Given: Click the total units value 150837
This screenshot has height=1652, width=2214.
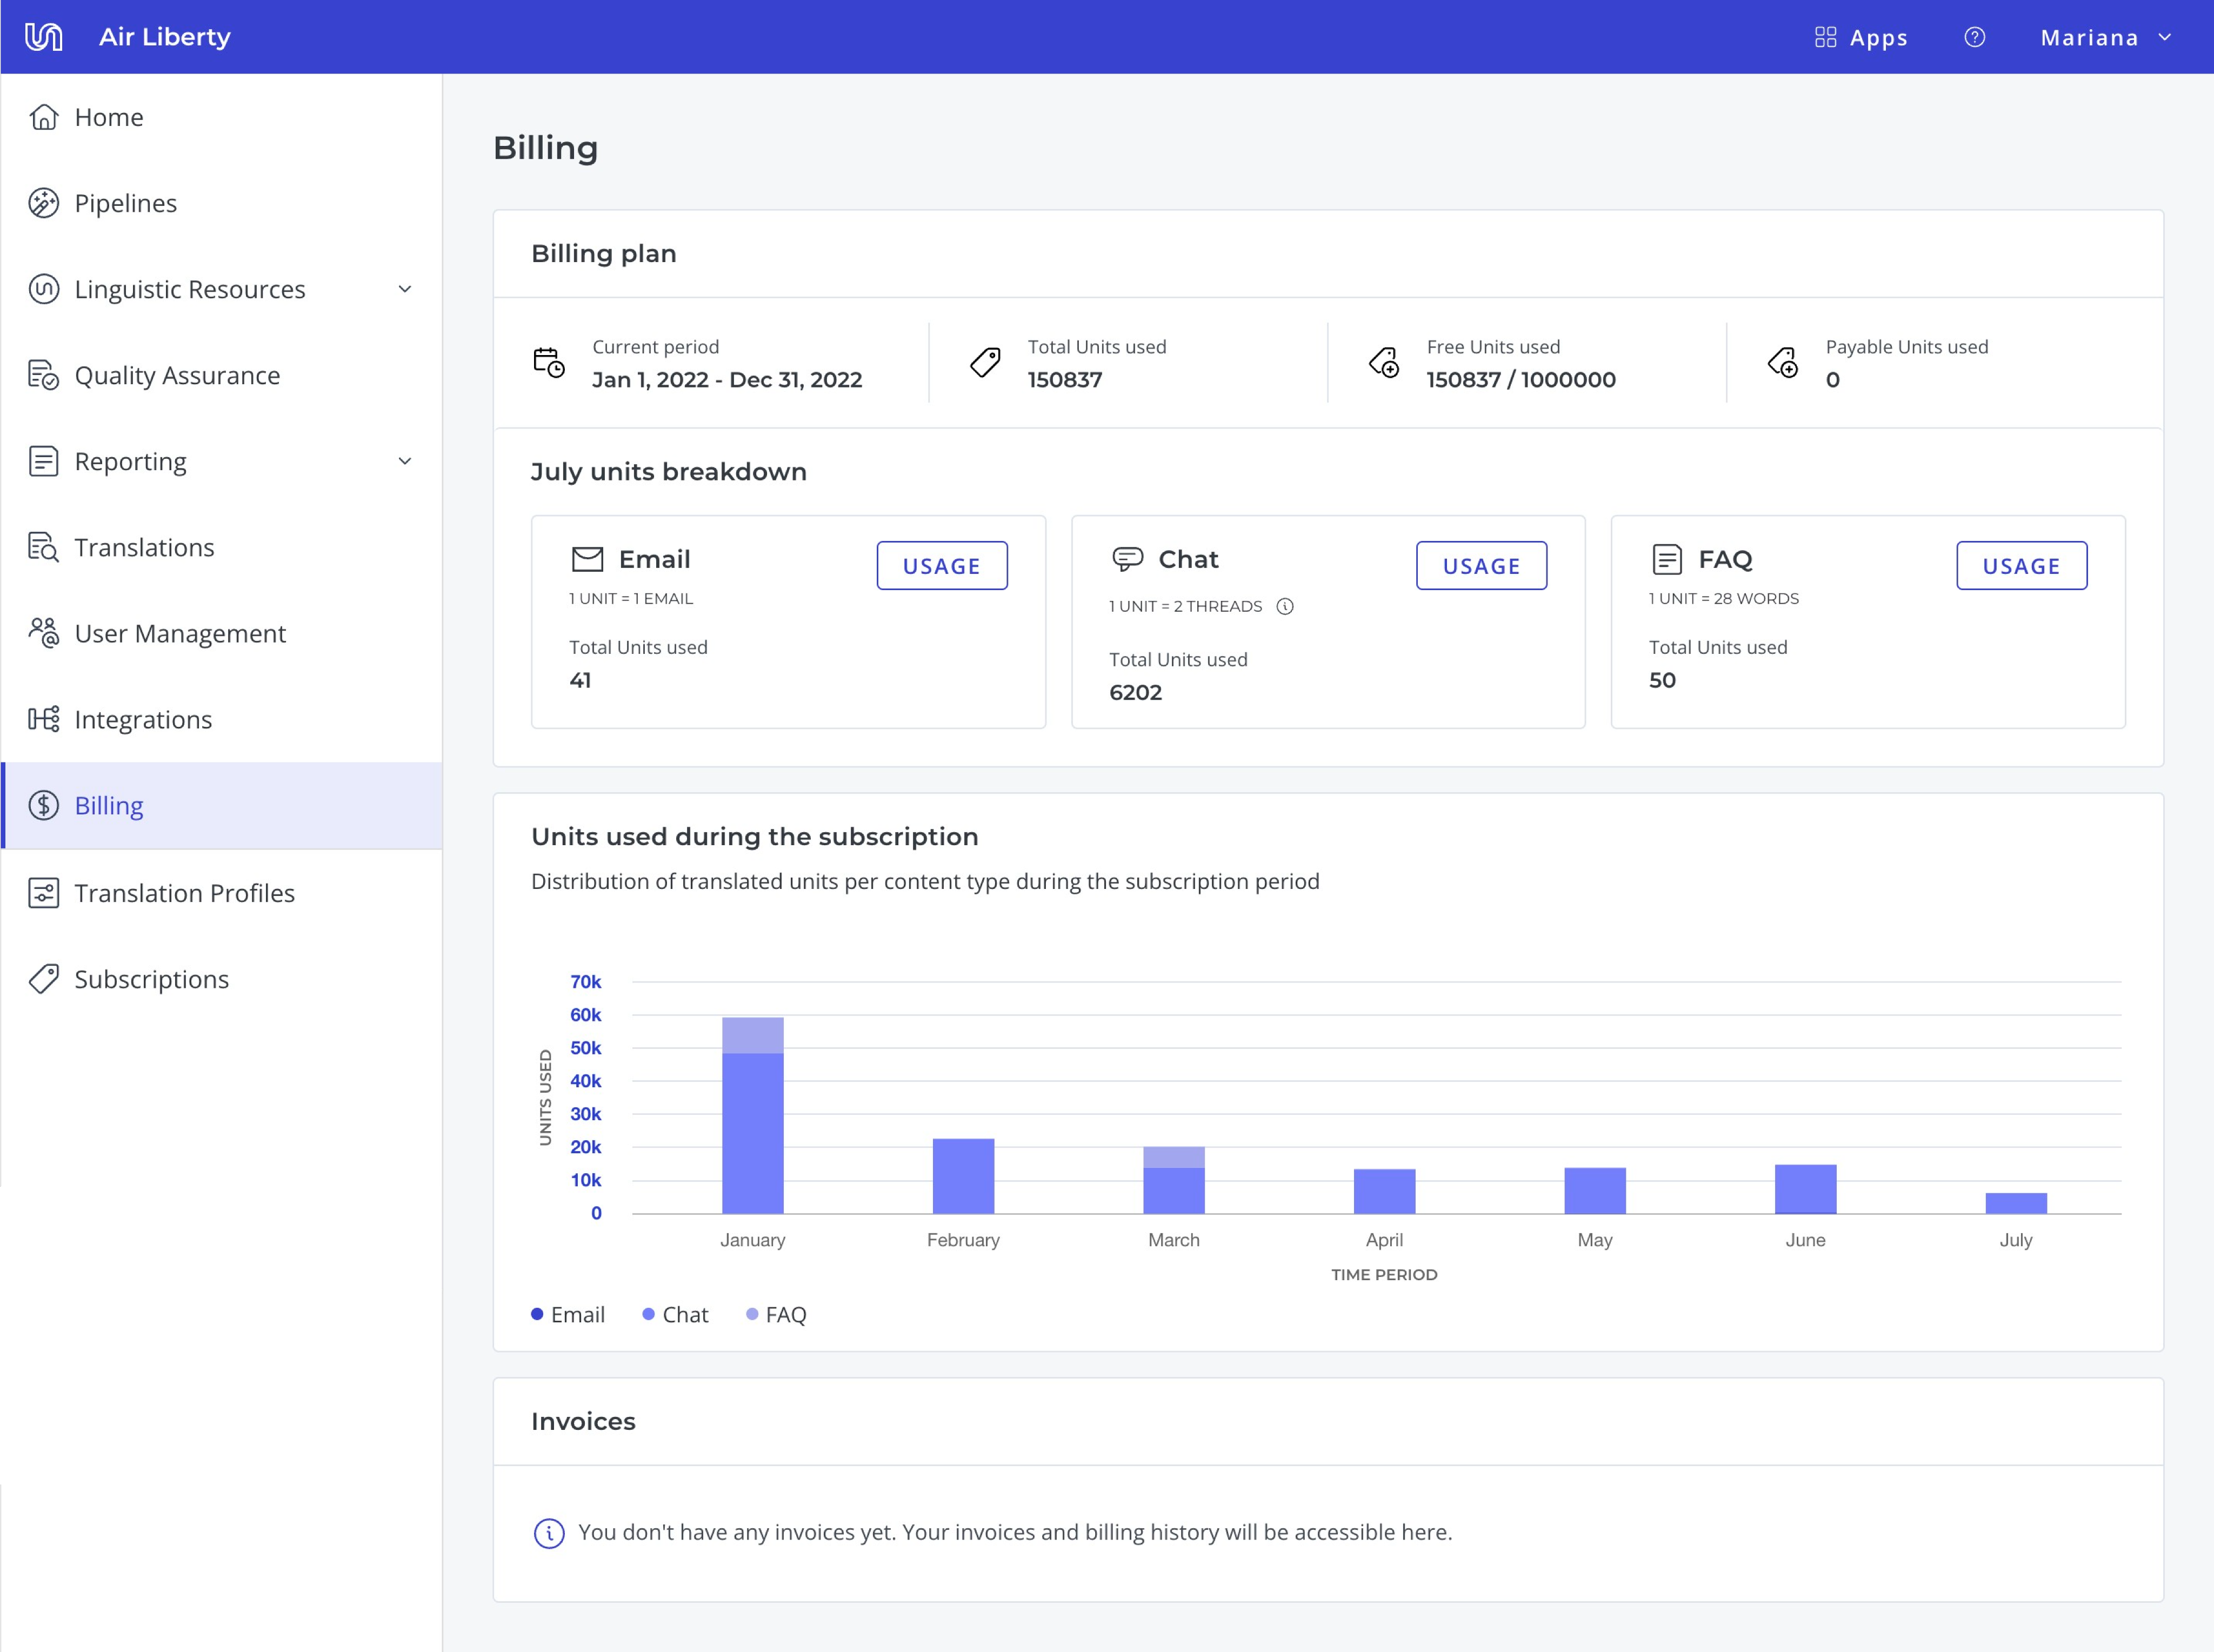Looking at the screenshot, I should 1065,380.
